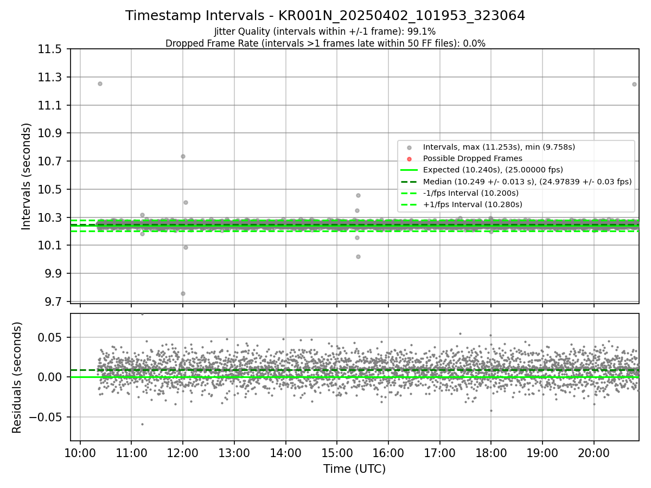Click the Residuals (seconds) y-axis label
651x488 pixels.
(17, 377)
